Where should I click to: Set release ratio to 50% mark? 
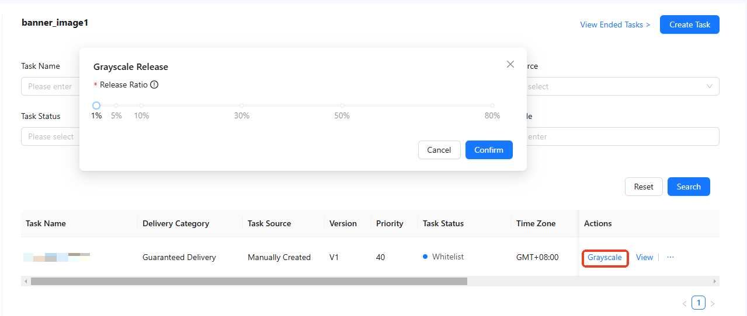coord(342,106)
